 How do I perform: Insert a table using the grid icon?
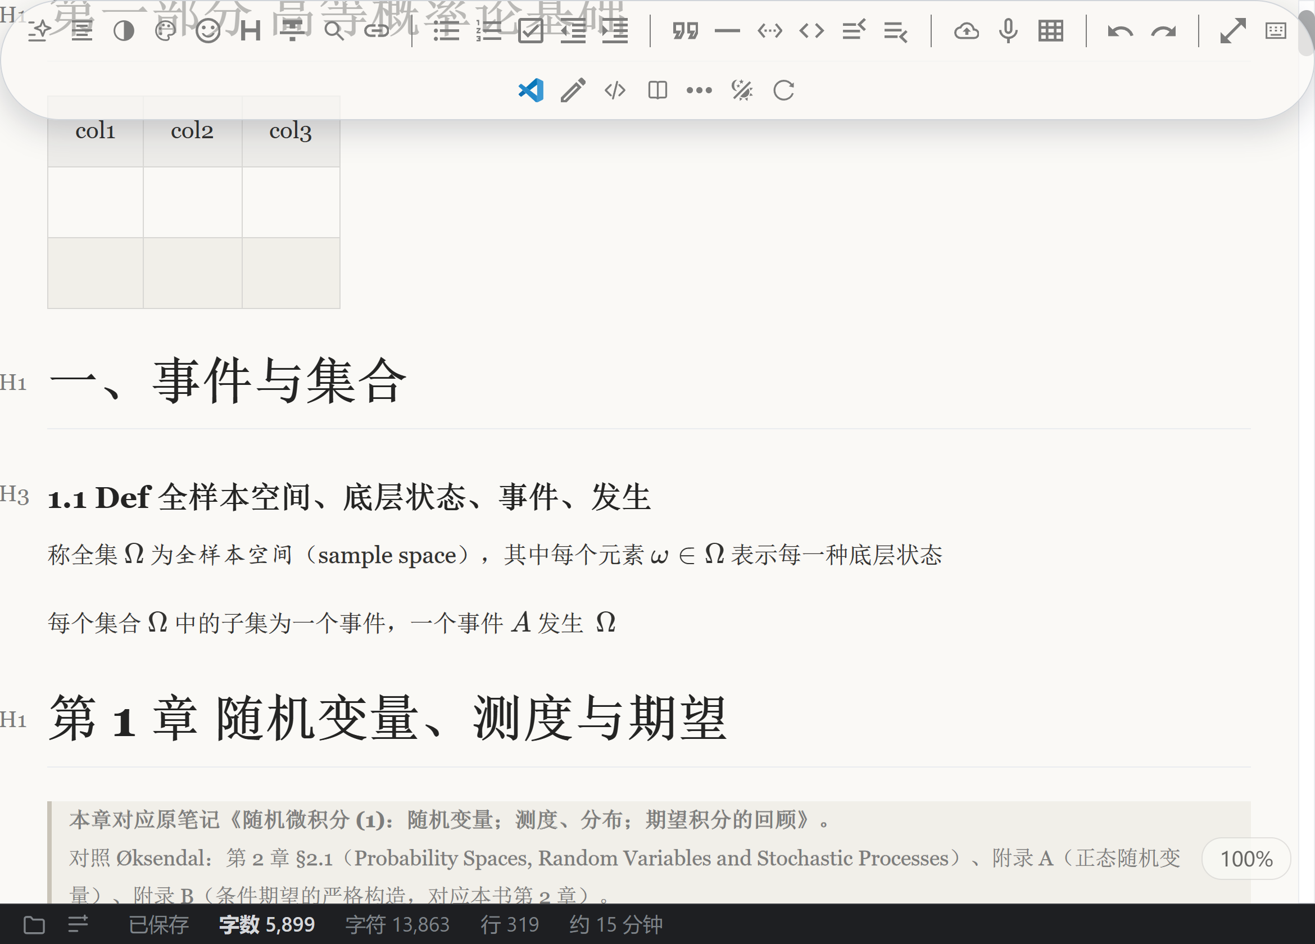(x=1051, y=31)
